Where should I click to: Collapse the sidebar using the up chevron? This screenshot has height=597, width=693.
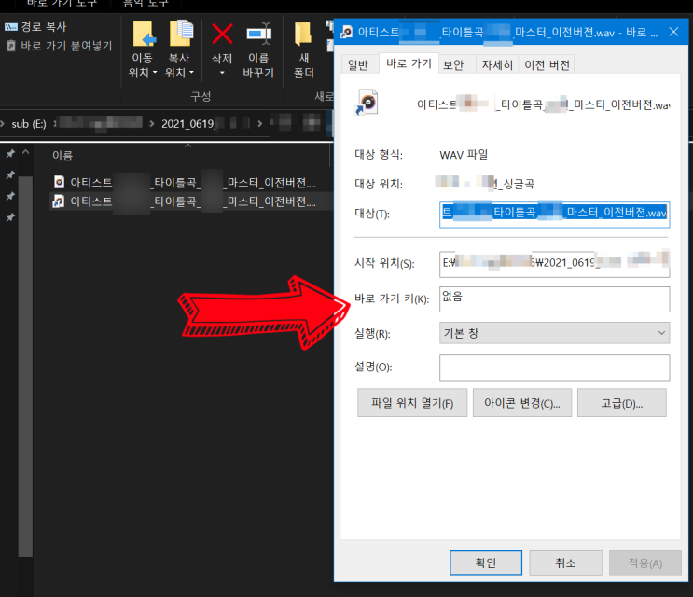25,152
